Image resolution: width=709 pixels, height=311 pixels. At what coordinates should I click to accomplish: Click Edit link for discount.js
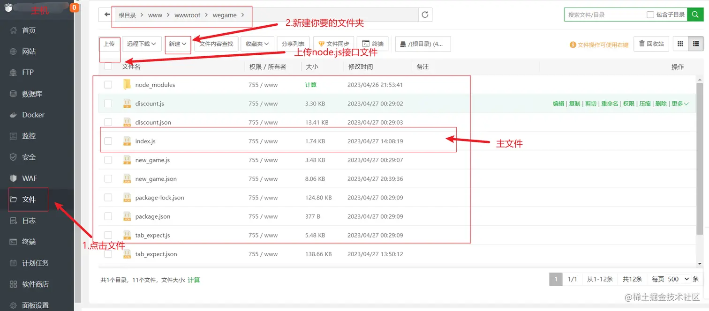pos(558,104)
